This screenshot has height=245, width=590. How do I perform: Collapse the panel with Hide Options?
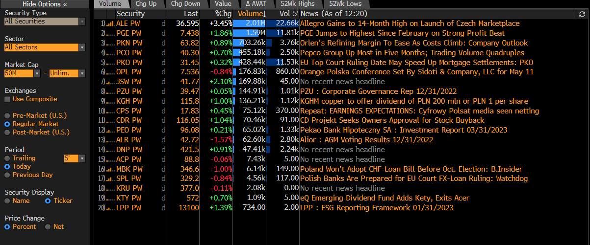pos(45,4)
